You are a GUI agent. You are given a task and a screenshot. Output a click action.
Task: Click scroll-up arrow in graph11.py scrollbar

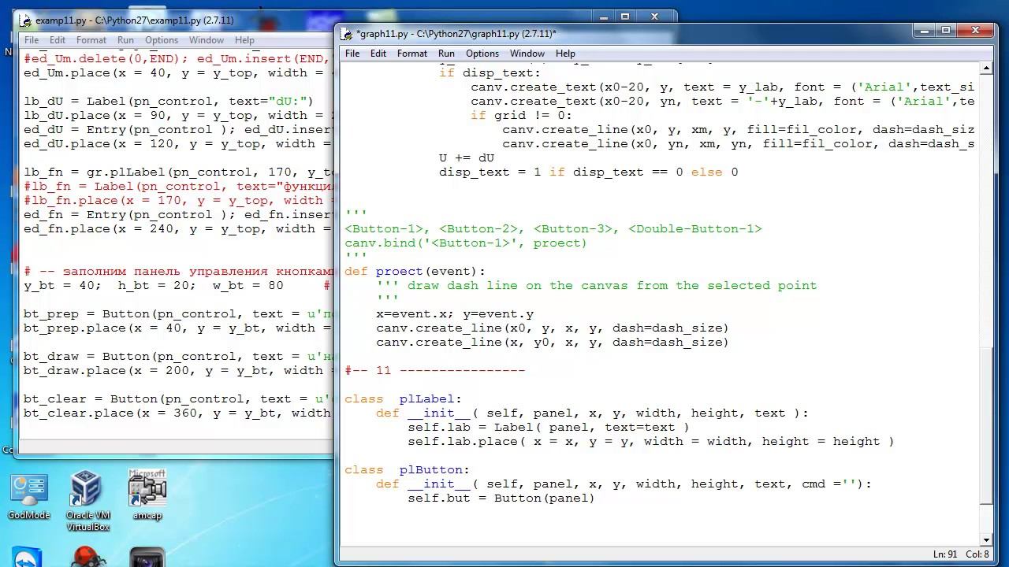986,69
